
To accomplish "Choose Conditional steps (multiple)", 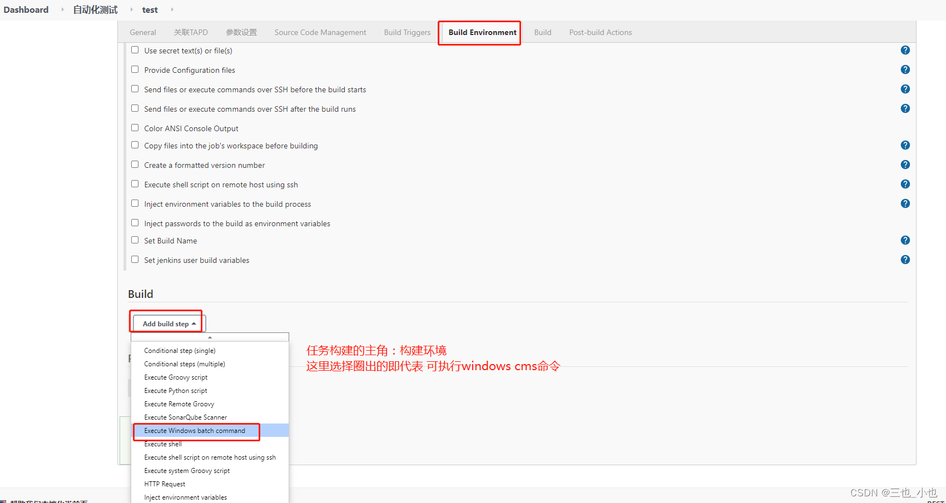I will click(x=210, y=364).
